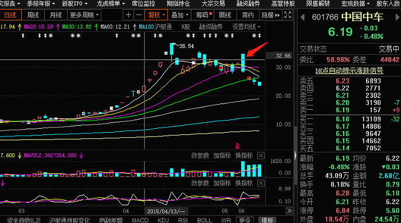The height and width of the screenshot is (223, 401).
Task: Click the white up arrow before MA120
Action: point(135,27)
